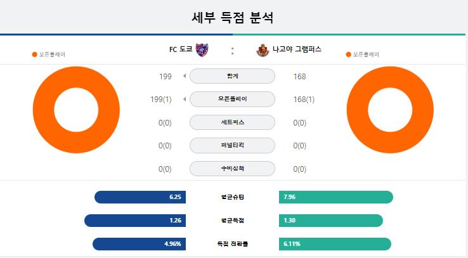This screenshot has height=258, width=468.
Task: Click the FC 도쿄 team crest icon
Action: [x=202, y=50]
